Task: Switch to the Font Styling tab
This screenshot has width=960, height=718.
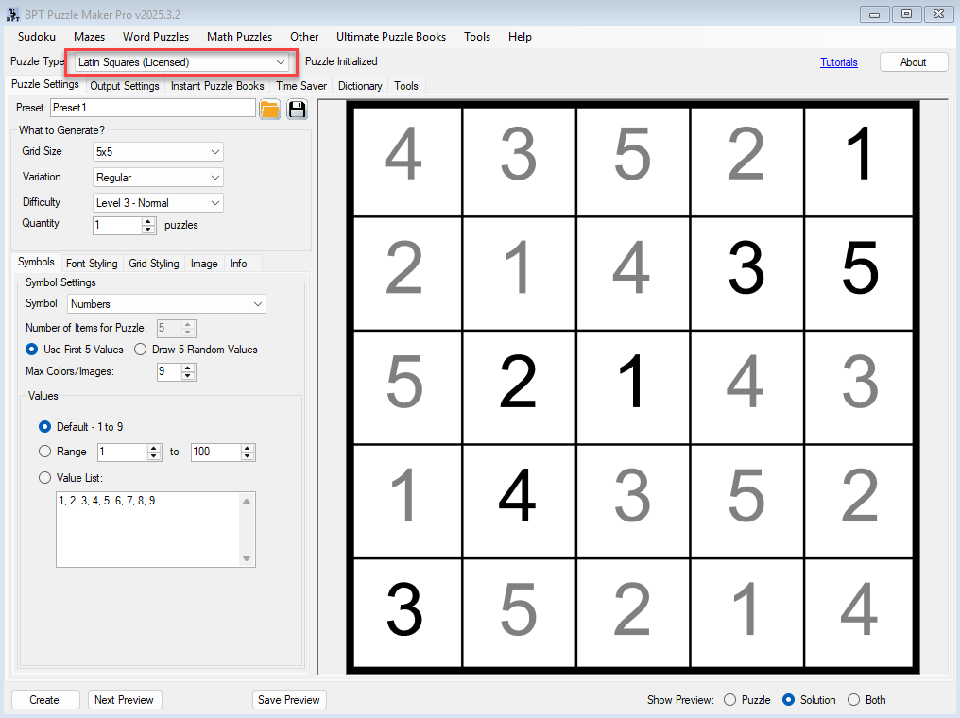Action: pyautogui.click(x=92, y=264)
